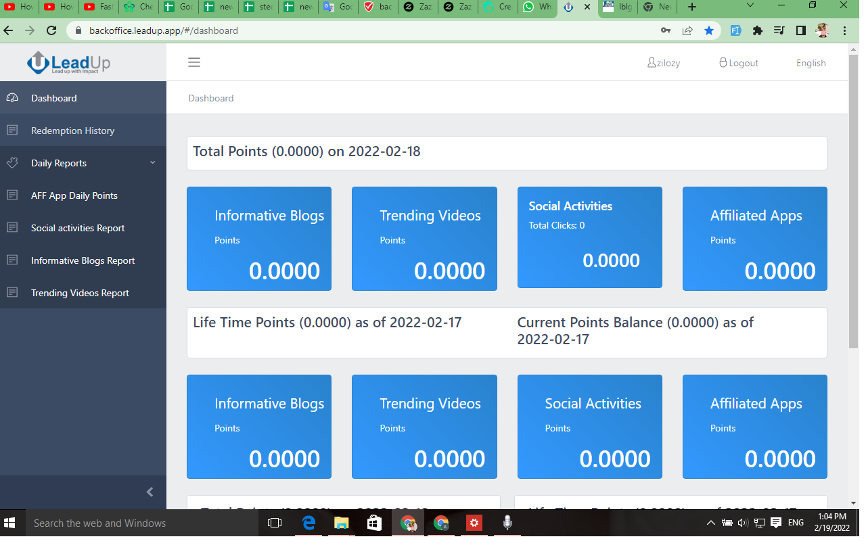The image size is (866, 541).
Task: Click the saved password key icon
Action: pos(666,30)
